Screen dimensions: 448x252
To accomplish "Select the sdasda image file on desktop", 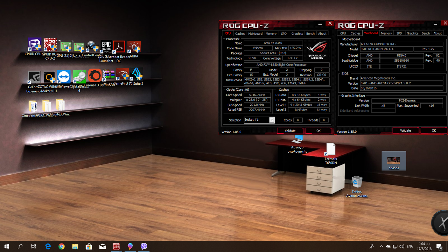I will pos(394,160).
